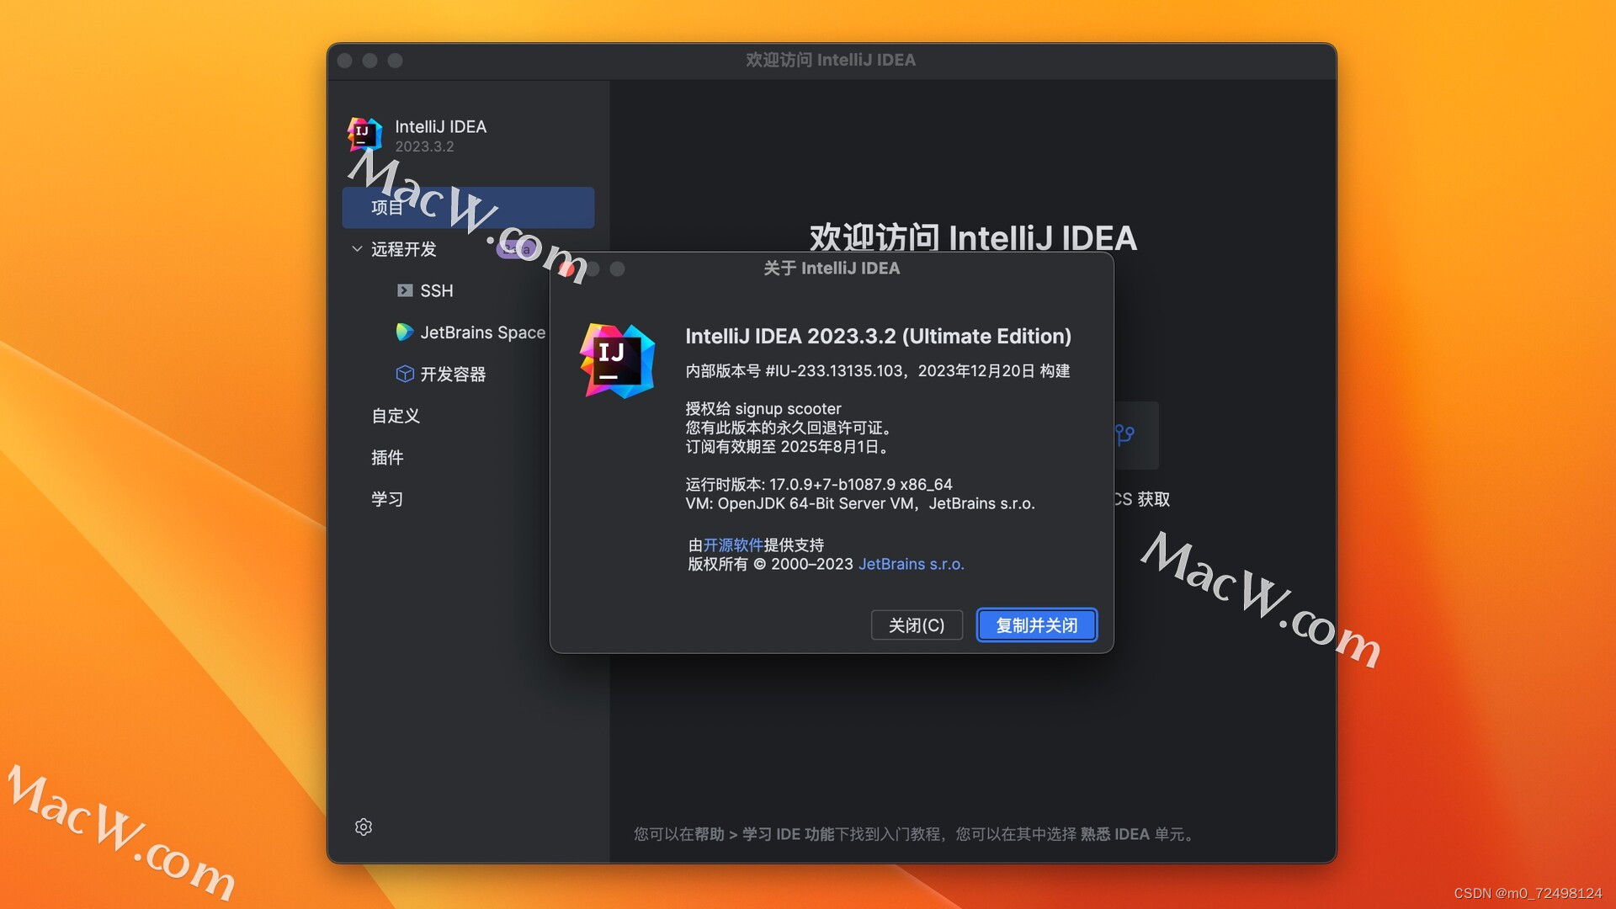
Task: Click the VM: OpenJDK 64-Bit Server VM line
Action: point(859,503)
